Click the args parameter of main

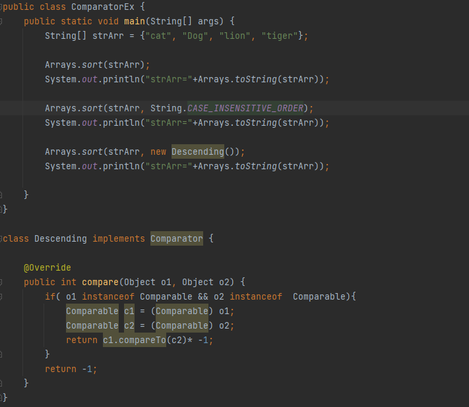[208, 22]
